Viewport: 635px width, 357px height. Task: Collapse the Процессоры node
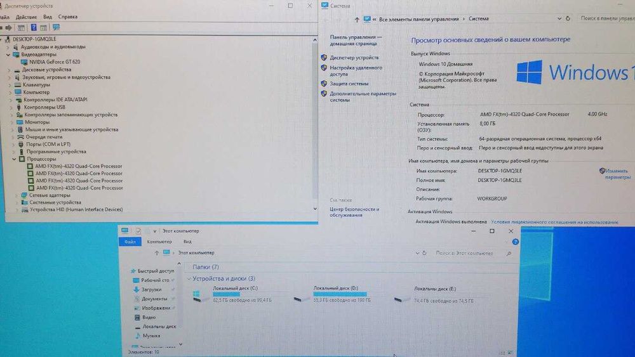pyautogui.click(x=14, y=159)
